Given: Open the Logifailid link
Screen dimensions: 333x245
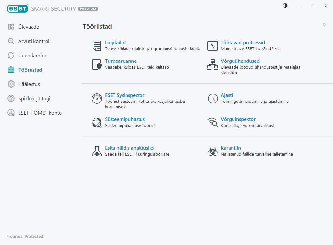Looking at the screenshot, I should (x=115, y=43).
